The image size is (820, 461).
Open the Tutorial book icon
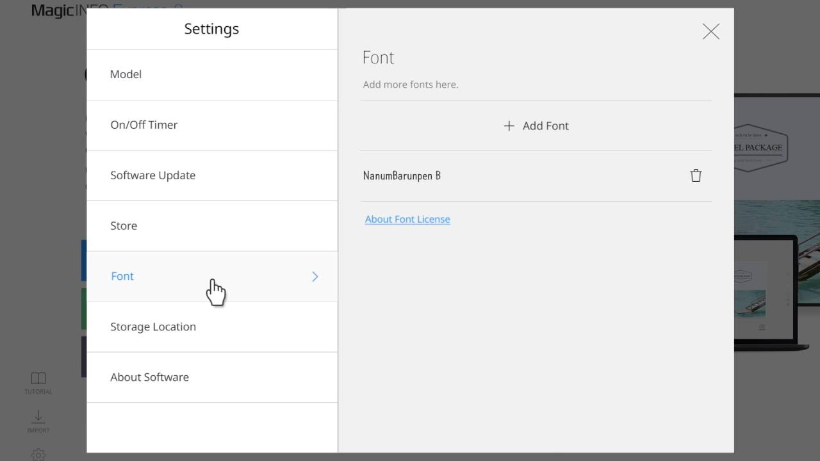(x=38, y=379)
